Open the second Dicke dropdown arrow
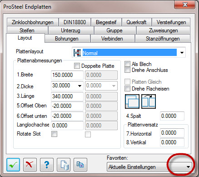 (x=114, y=86)
